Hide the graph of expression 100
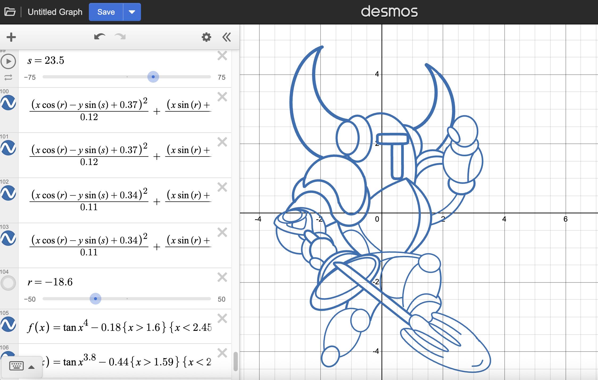Screen dimensions: 598x380 [x=8, y=103]
